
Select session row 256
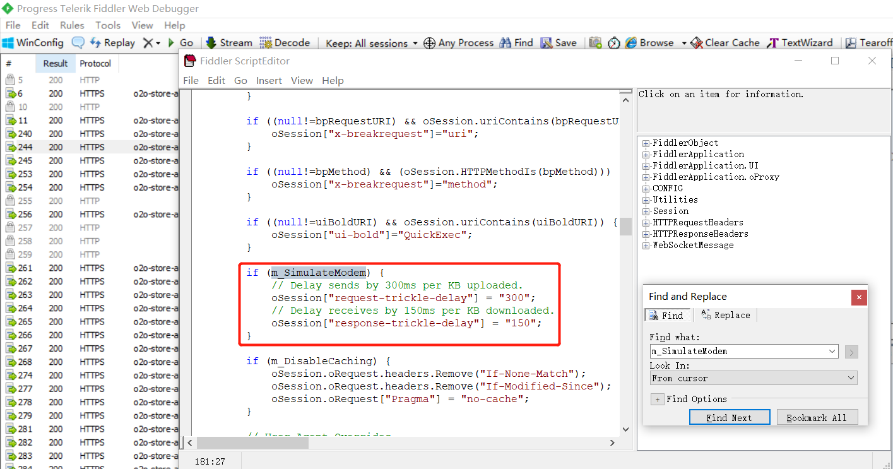[x=90, y=214]
